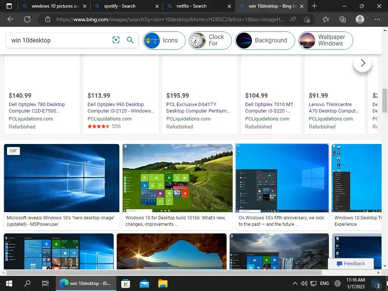The width and height of the screenshot is (388, 291).
Task: Filter by Background suggestion chip
Action: [x=265, y=40]
